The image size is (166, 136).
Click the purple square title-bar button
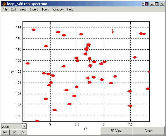[x=146, y=4]
